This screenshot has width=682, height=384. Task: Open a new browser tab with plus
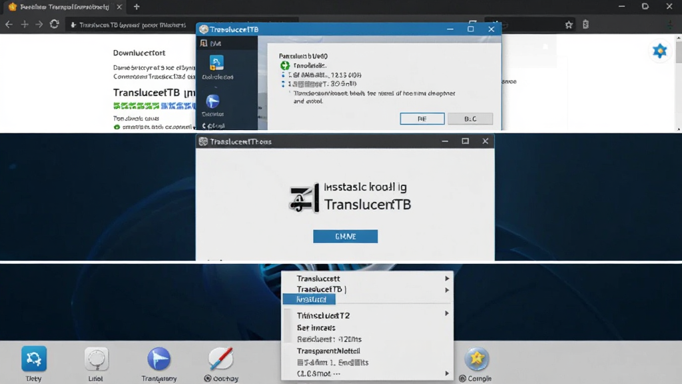pos(137,7)
